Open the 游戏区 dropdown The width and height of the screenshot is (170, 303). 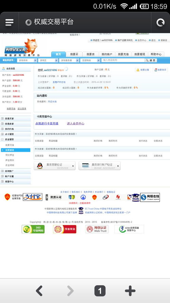[x=48, y=60]
